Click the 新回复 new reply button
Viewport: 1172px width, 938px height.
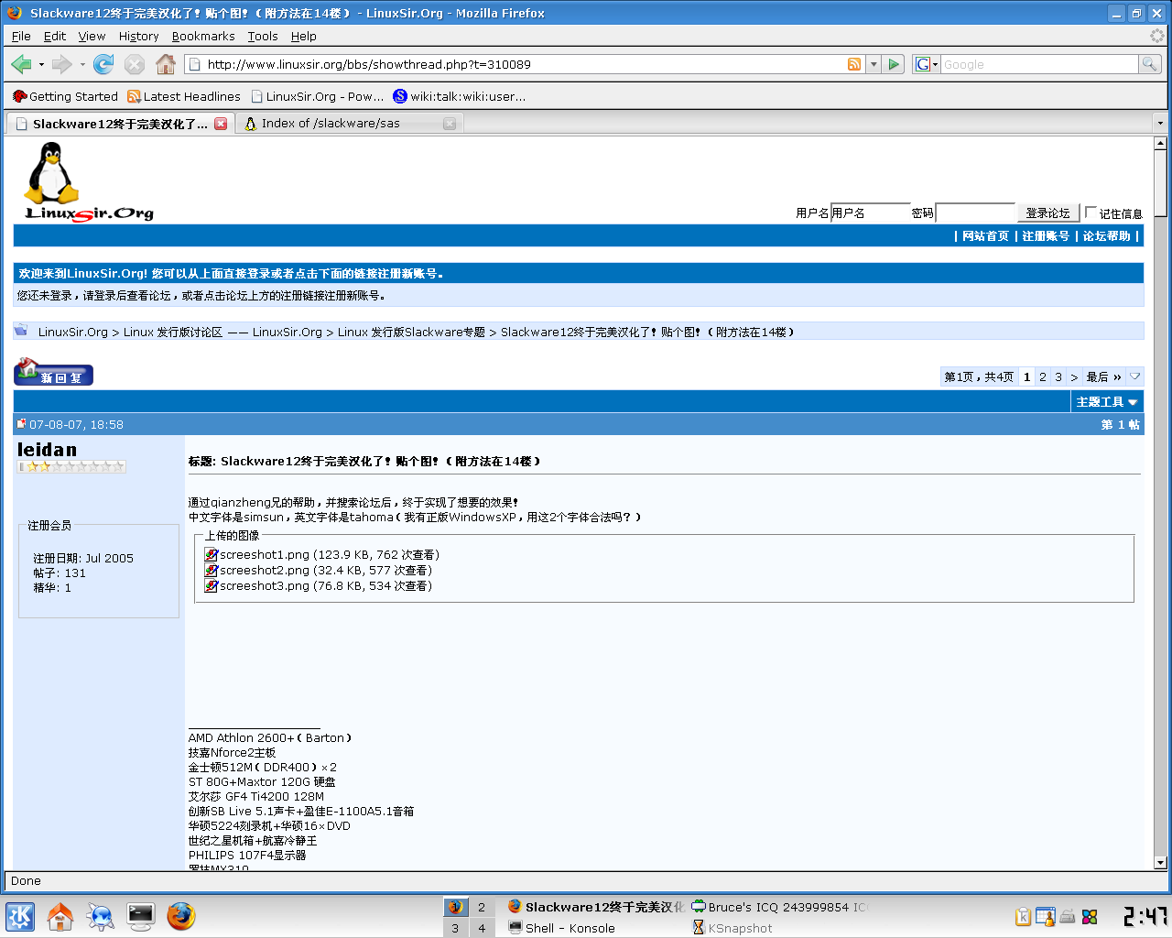click(53, 372)
